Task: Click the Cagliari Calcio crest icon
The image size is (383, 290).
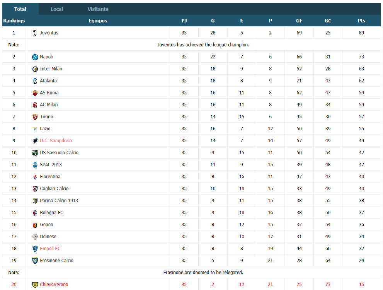Action: click(35, 189)
